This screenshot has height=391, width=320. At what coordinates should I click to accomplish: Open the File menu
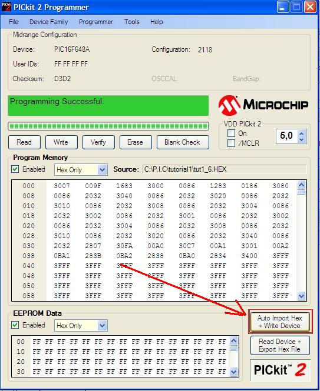coord(14,22)
